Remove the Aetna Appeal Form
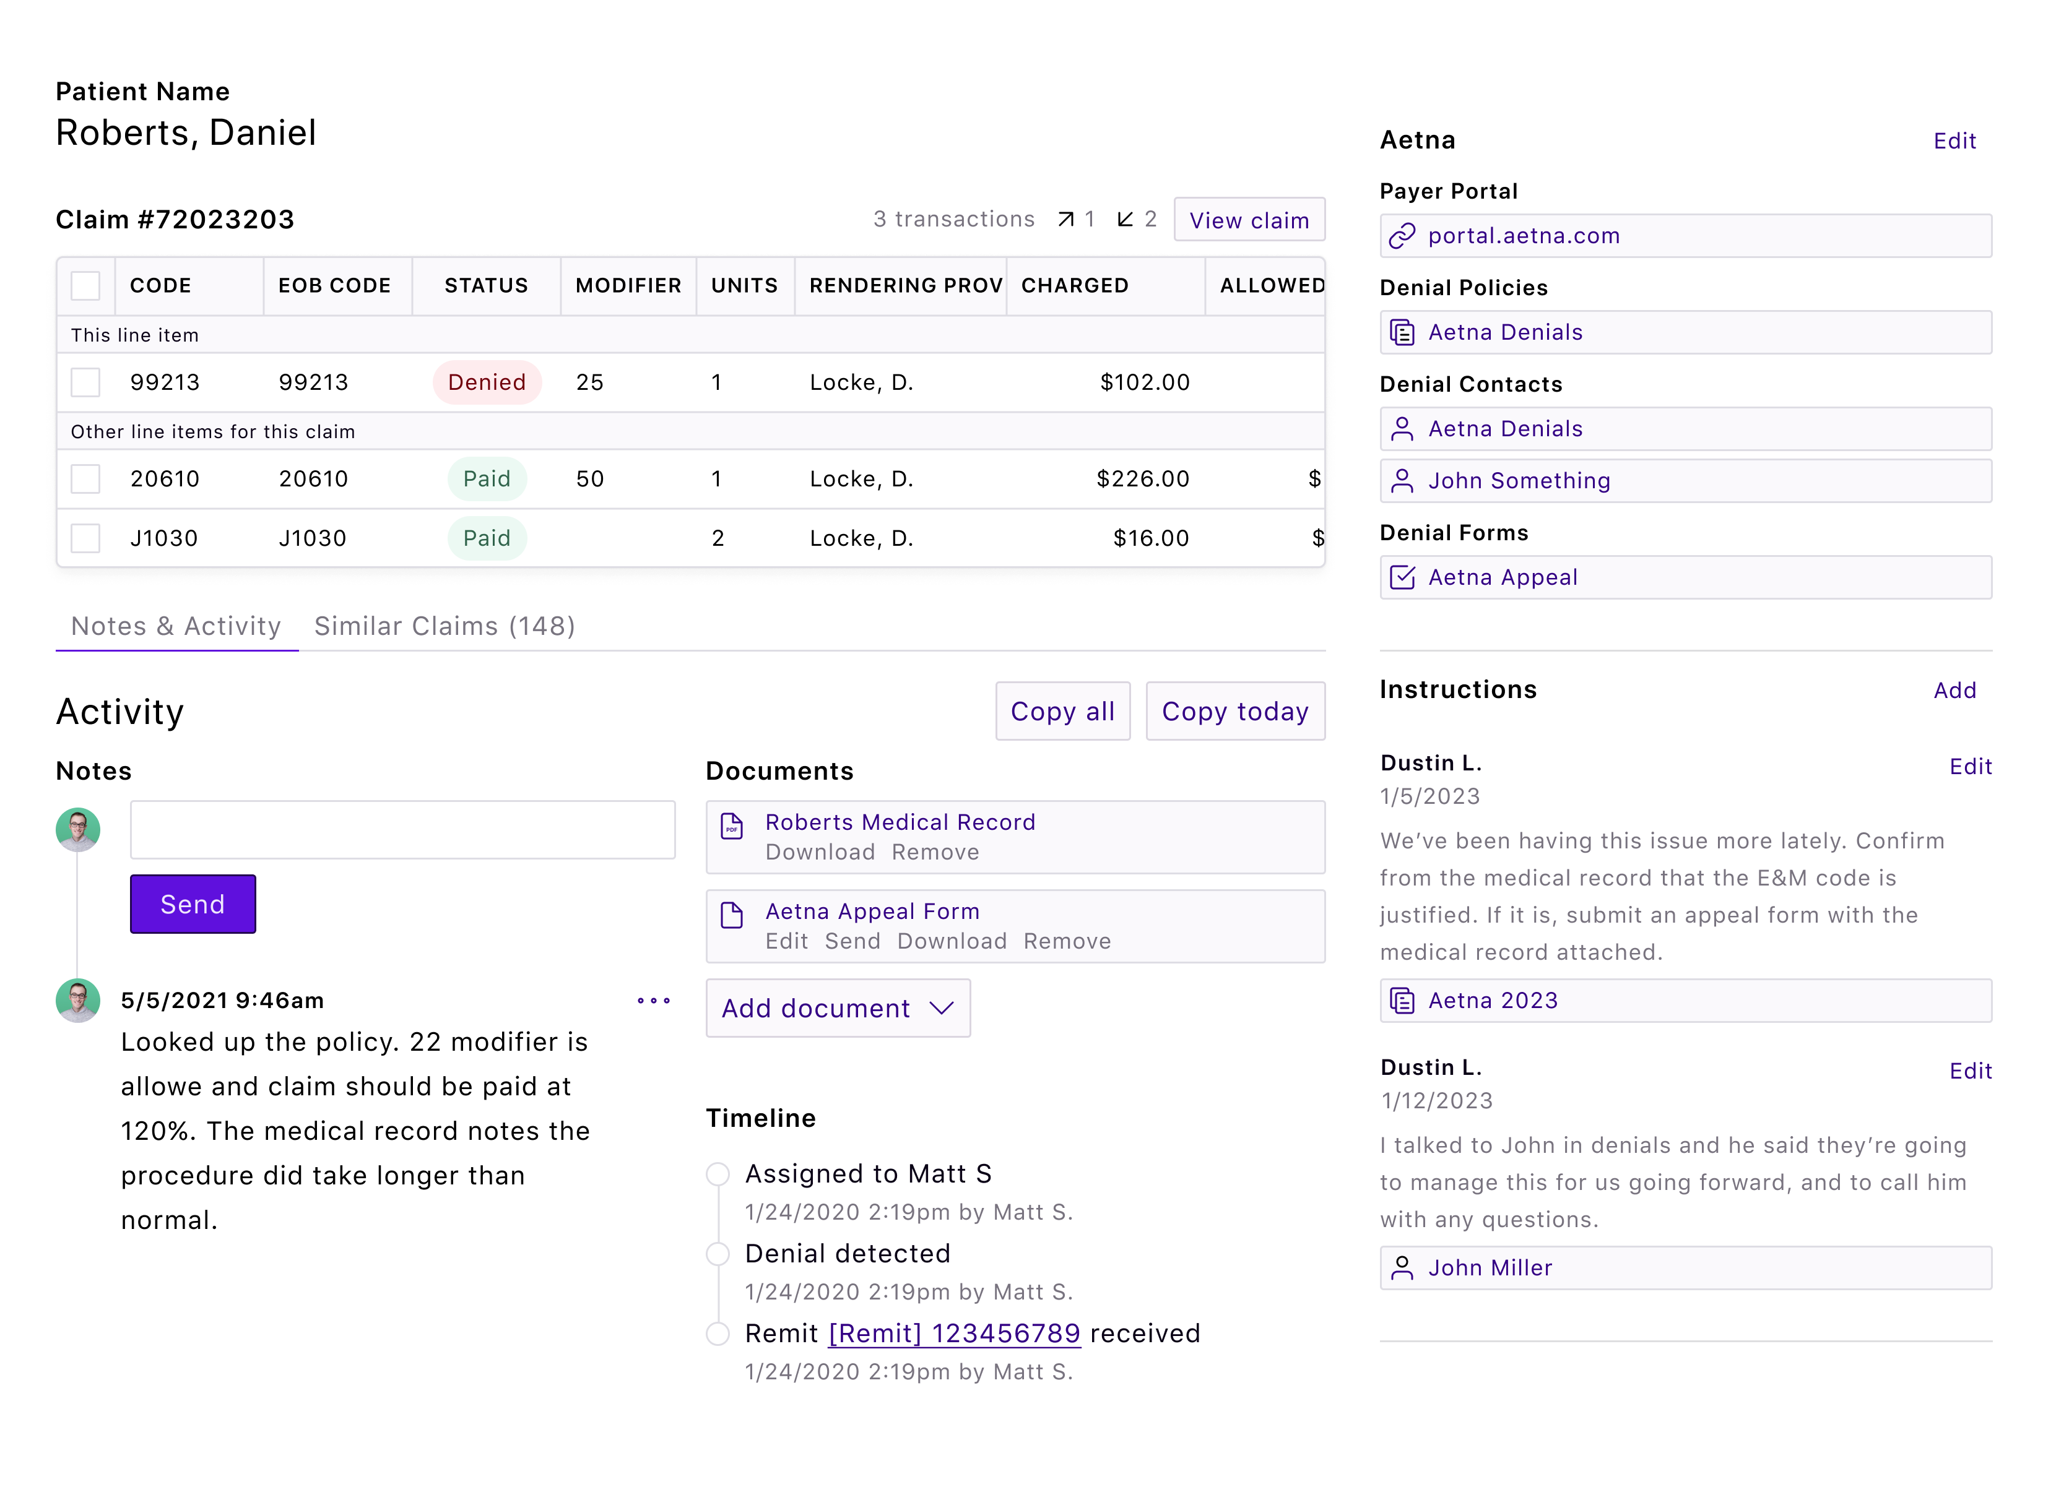This screenshot has height=1487, width=2069. point(1067,942)
